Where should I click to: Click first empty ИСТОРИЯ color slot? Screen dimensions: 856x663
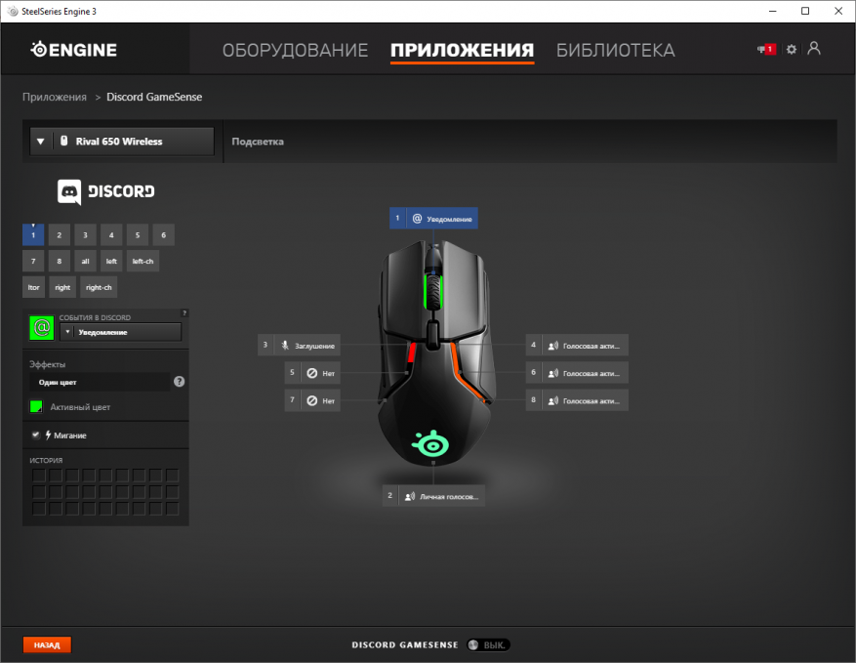39,476
